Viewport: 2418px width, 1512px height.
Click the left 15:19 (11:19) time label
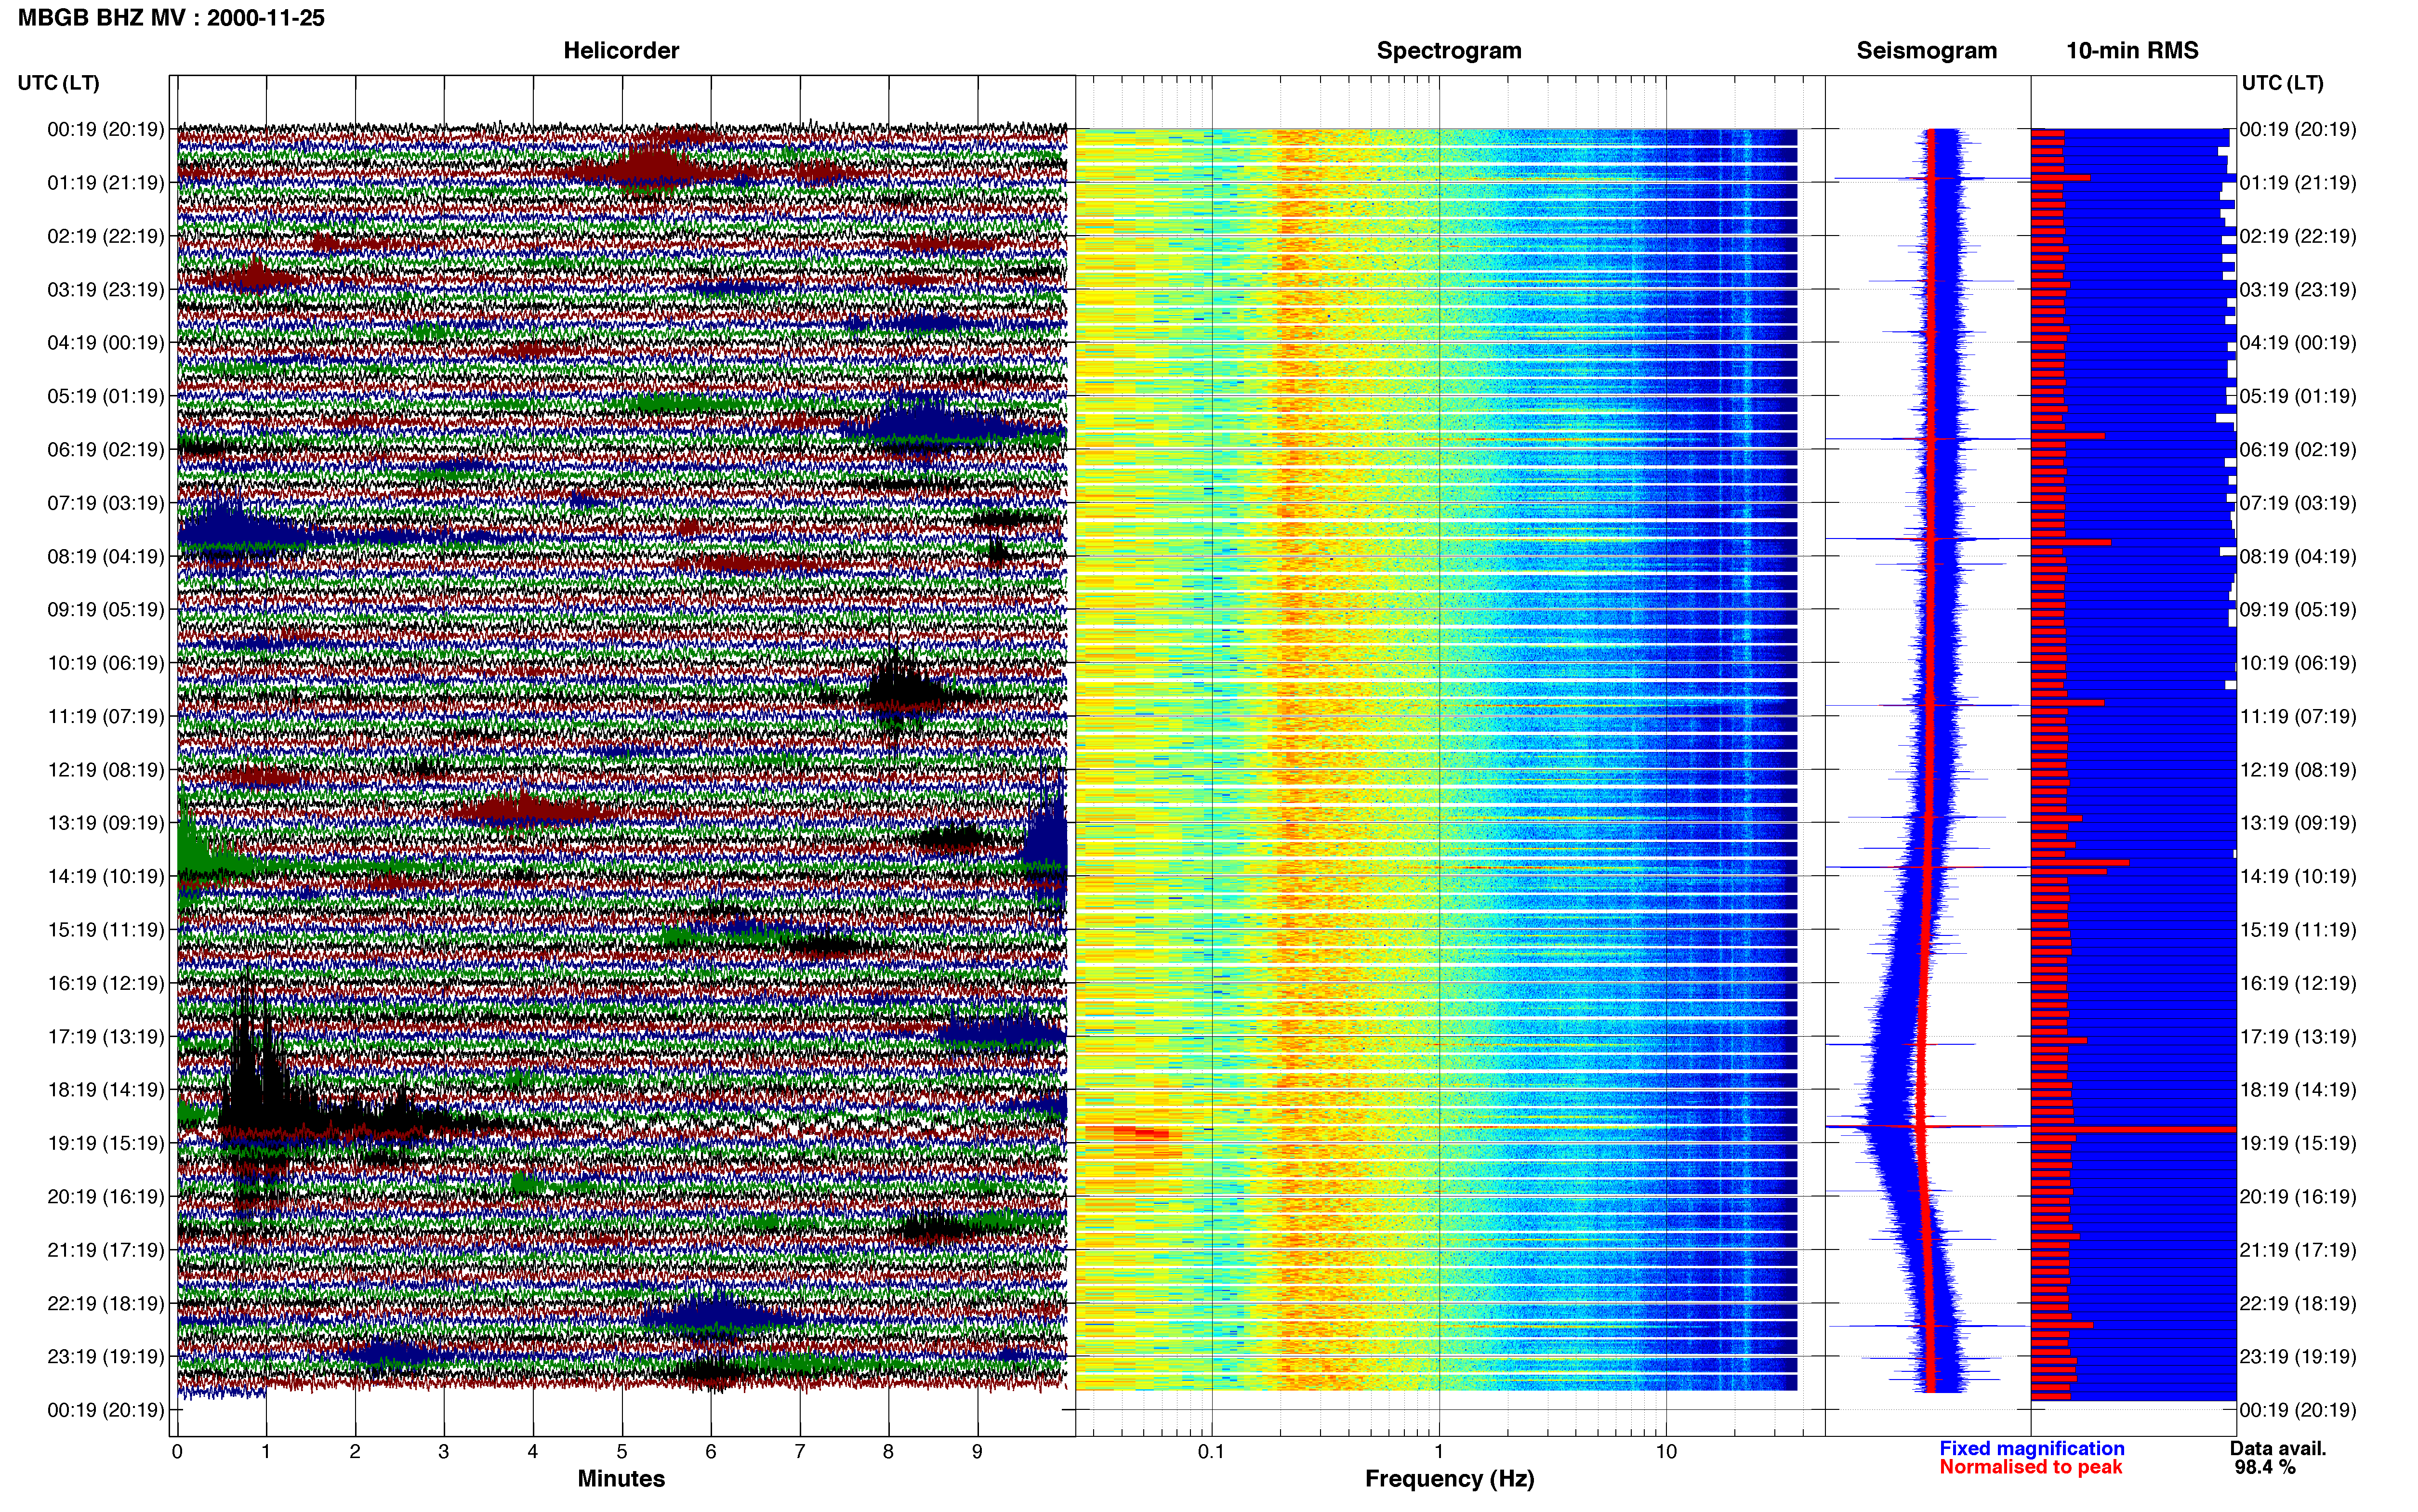coord(105,930)
